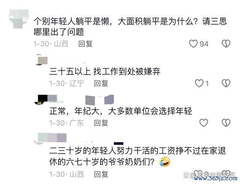The width and height of the screenshot is (240, 184).
Task: Reply to the bottom Shanxi comment
Action: [x=101, y=174]
